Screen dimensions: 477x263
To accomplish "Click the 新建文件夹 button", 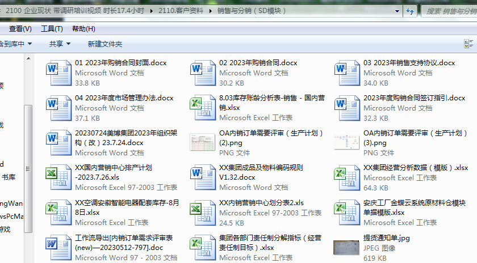I will 104,44.
